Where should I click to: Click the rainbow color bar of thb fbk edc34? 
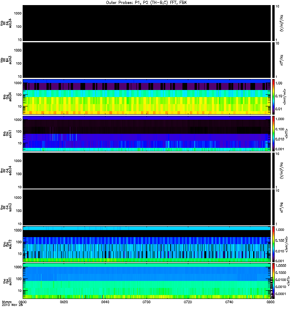tap(273, 97)
